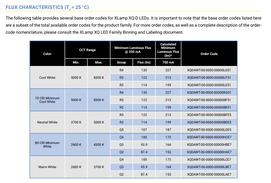Screen dimensions: 271x183
Task: Select the Neutral White color cell
Action: point(47,122)
